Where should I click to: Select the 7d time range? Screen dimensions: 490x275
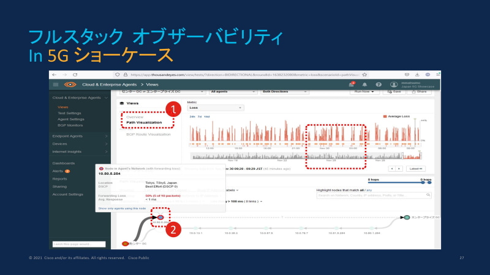pyautogui.click(x=200, y=117)
